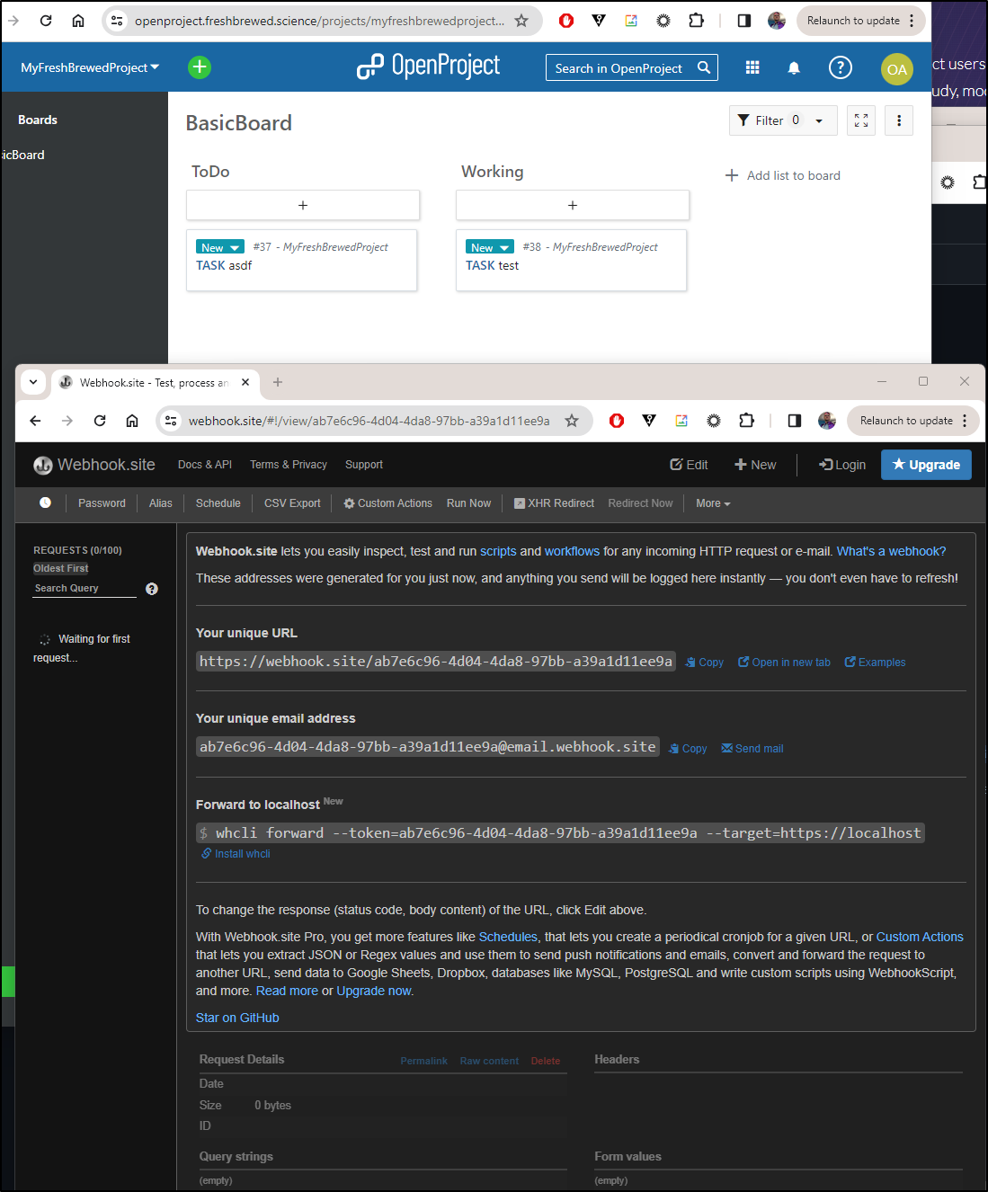Viewport: 988px width, 1192px height.
Task: Click the blue Upgrade button
Action: coord(926,465)
